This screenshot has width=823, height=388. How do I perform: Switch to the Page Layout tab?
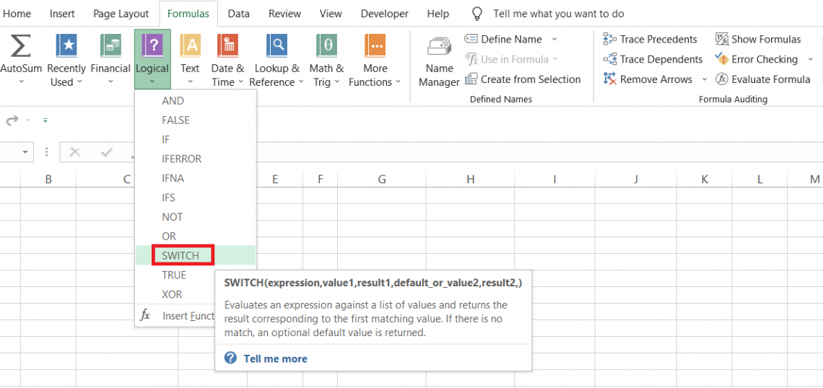tap(121, 14)
